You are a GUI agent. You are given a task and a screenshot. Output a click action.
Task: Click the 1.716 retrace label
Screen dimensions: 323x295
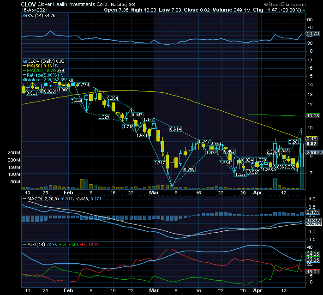pyautogui.click(x=128, y=127)
